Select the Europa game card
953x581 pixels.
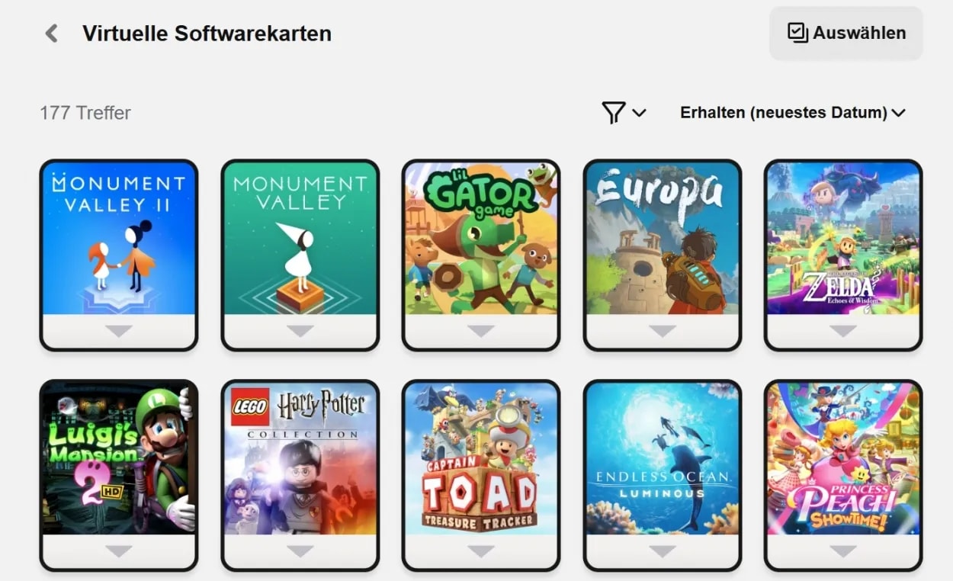pyautogui.click(x=662, y=238)
